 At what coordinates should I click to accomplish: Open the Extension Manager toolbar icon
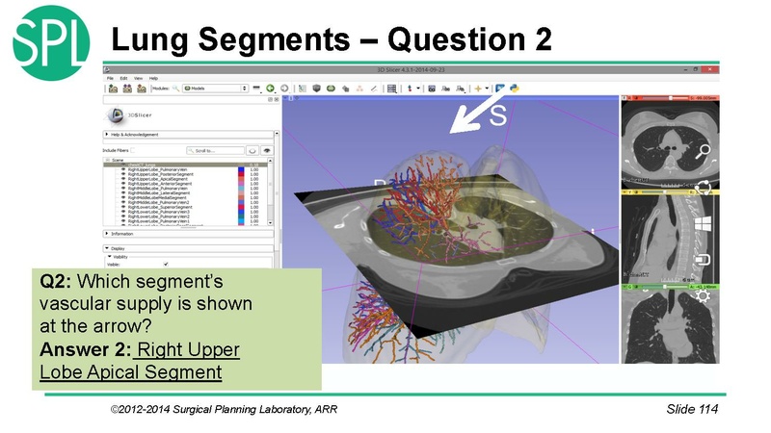(500, 89)
